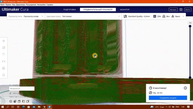Click the taskbar clock 1:44
The image size is (193, 109).
[x=183, y=107]
